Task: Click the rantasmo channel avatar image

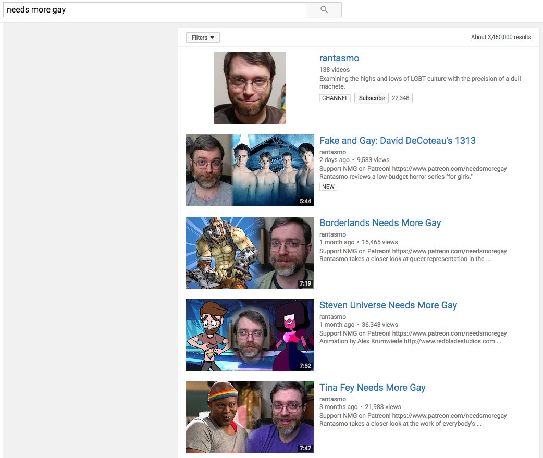Action: click(x=250, y=88)
